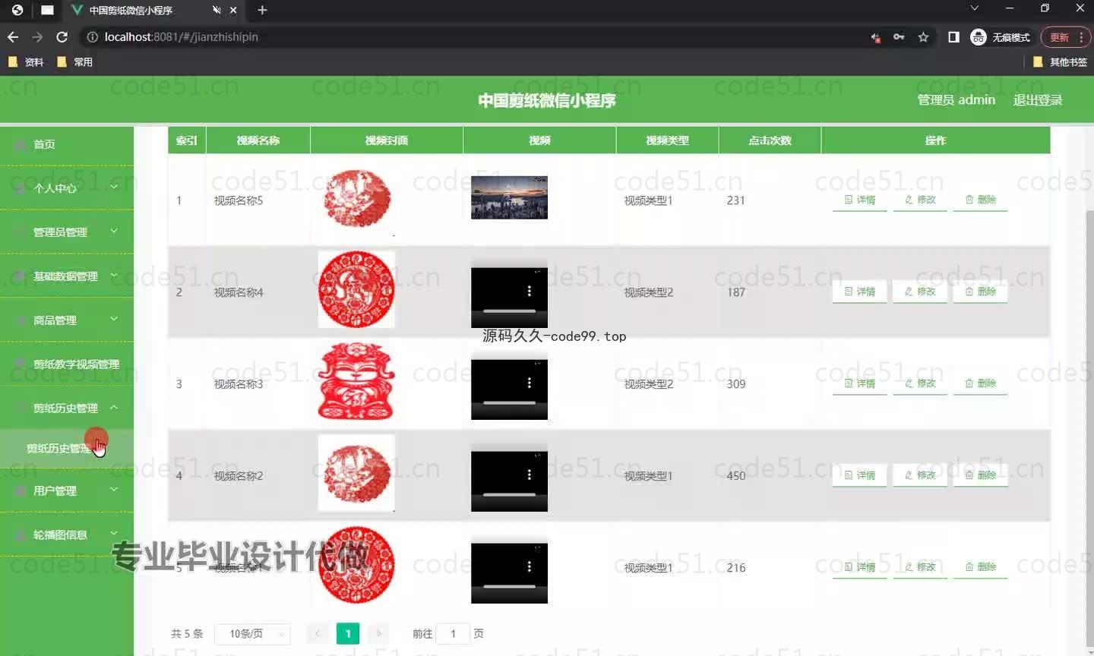Open cover thumbnail of 视频名称3

(356, 382)
